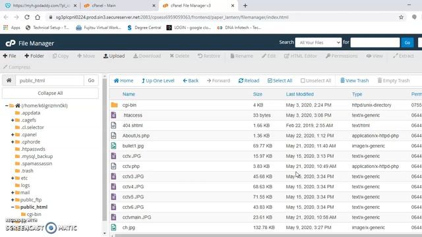Select the cctvmain.JPG file
The width and height of the screenshot is (422, 237).
tap(136, 217)
